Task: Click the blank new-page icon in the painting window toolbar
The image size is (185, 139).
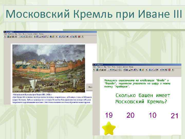Action: coord(19,37)
